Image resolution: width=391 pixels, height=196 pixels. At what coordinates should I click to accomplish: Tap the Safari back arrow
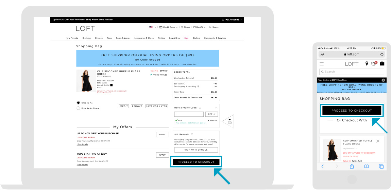click(x=322, y=166)
